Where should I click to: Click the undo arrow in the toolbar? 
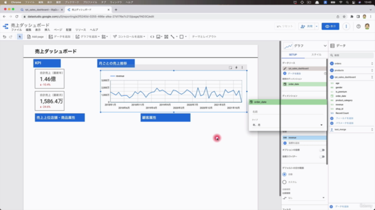pyautogui.click(x=4, y=37)
